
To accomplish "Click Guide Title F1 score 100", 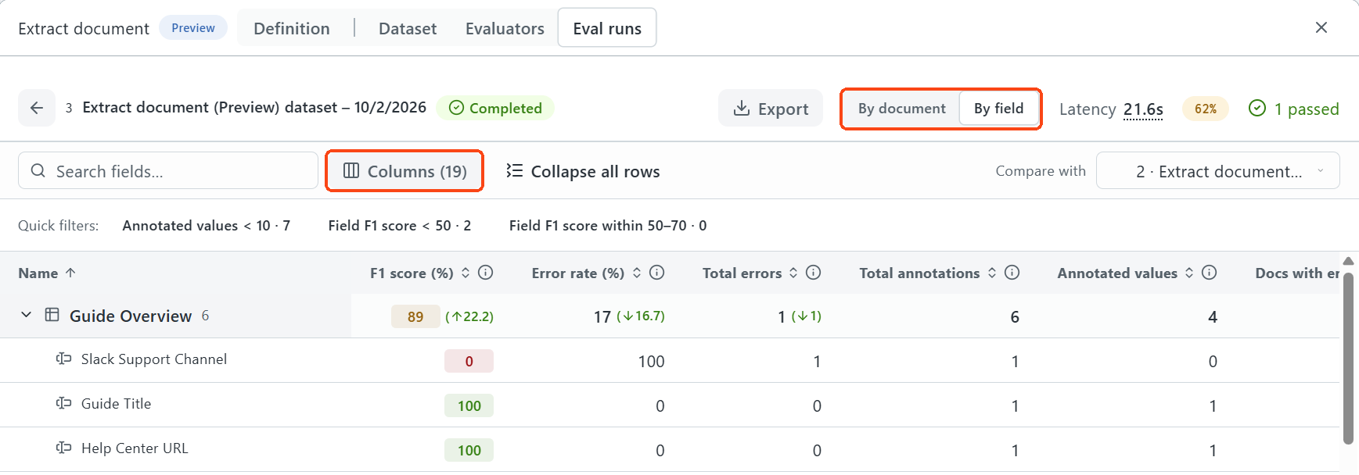I will click(469, 405).
